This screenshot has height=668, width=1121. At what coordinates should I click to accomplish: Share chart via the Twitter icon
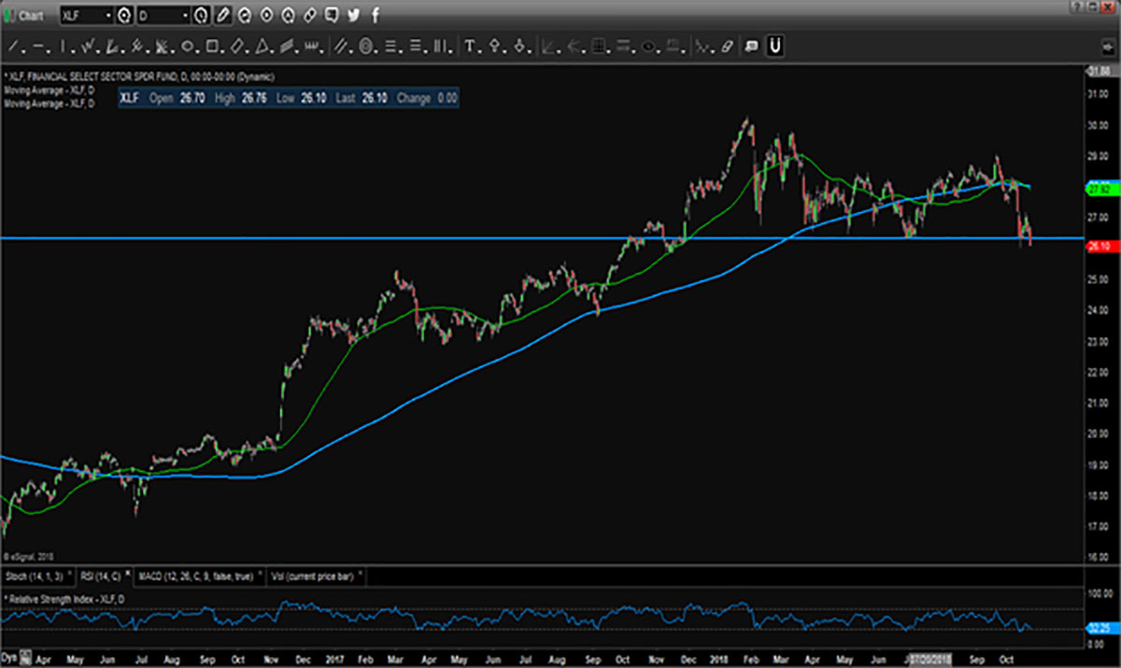(355, 15)
